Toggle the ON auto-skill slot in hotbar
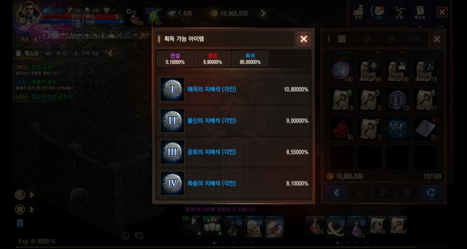 (x=191, y=226)
